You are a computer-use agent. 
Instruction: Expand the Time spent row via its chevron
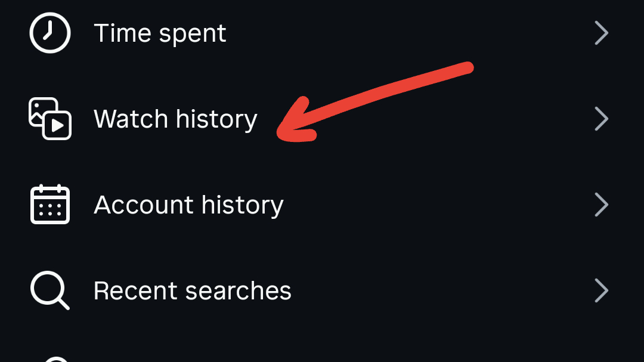(601, 33)
